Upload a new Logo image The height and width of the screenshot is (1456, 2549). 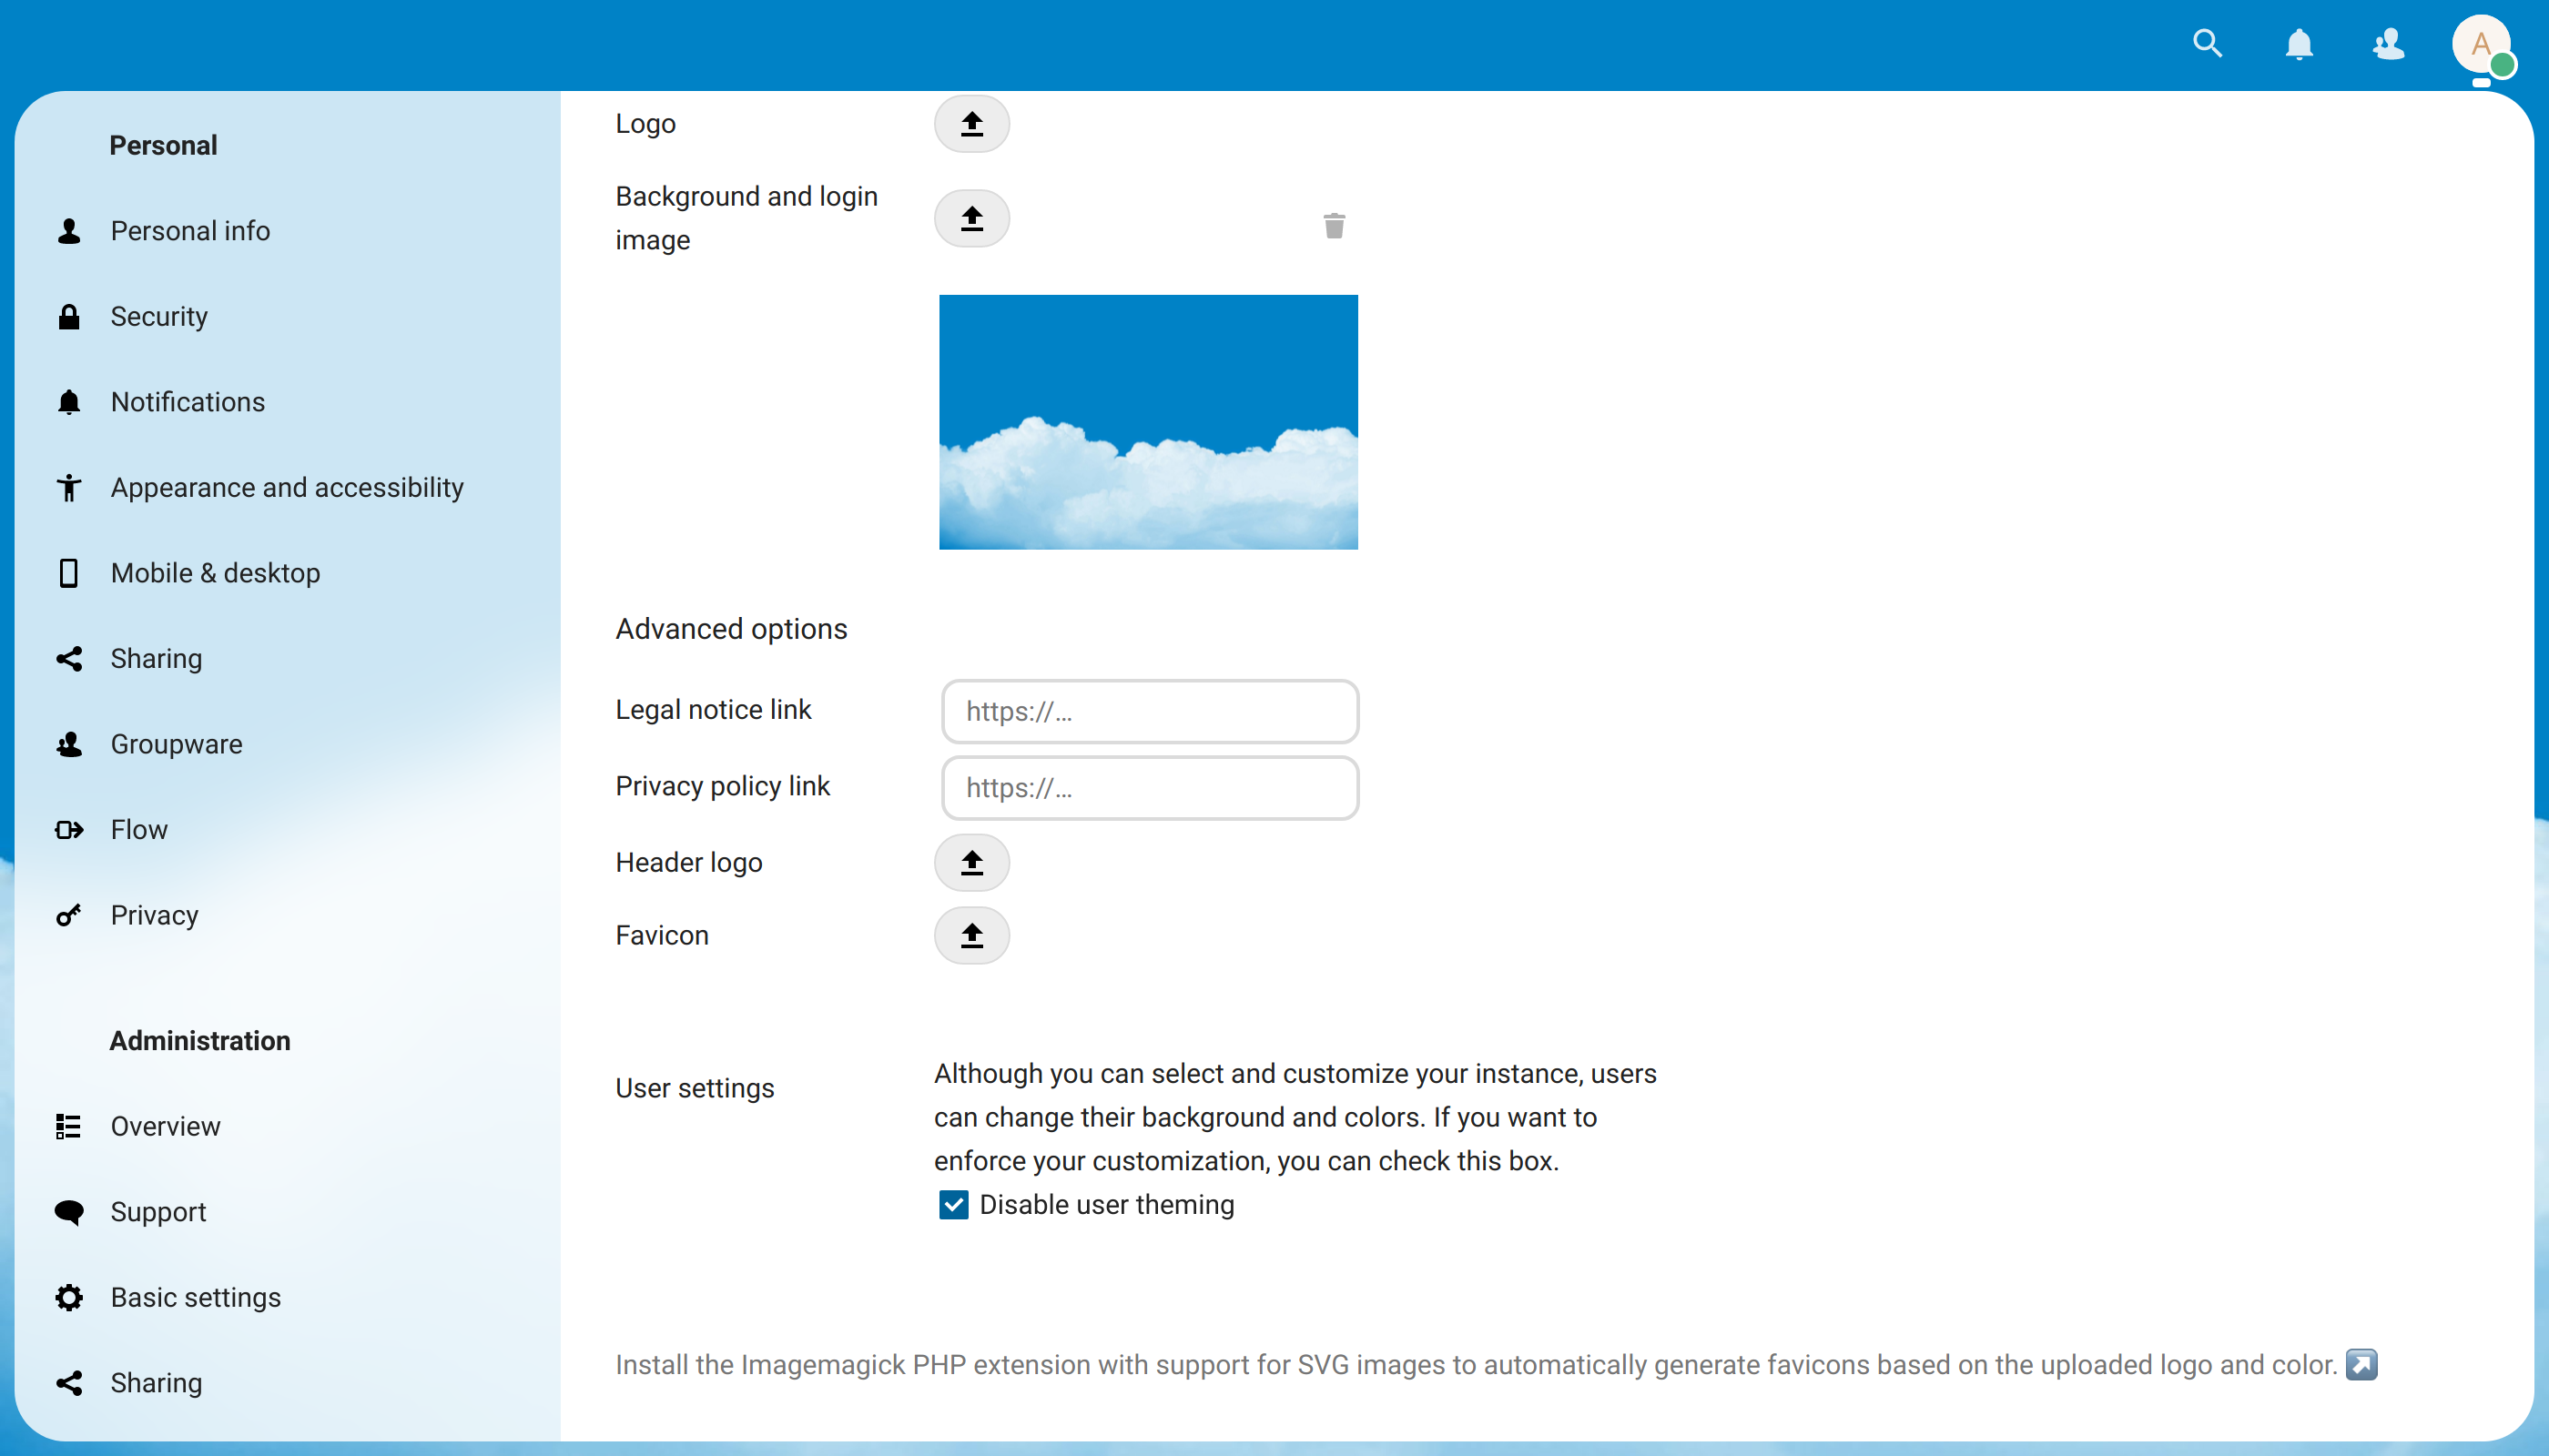pyautogui.click(x=971, y=124)
